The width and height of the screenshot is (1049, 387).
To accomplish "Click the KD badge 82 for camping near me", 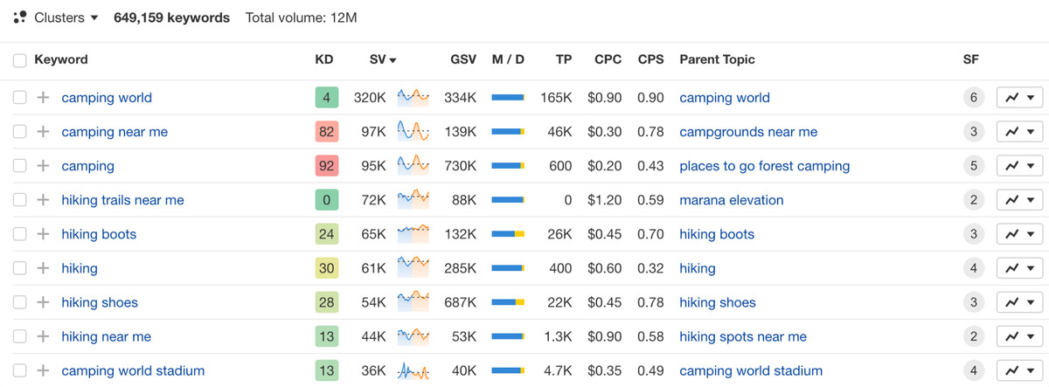I will tap(326, 132).
